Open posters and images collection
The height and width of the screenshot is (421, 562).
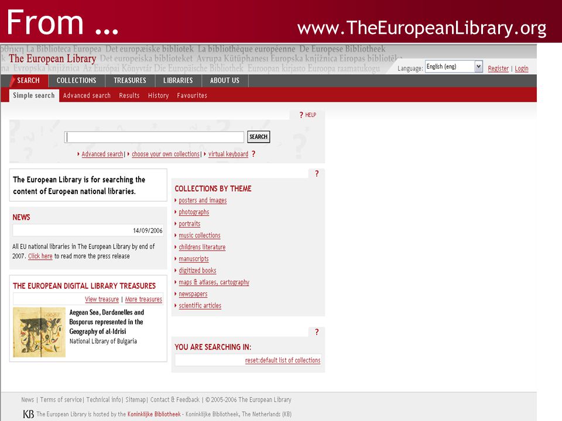point(203,201)
